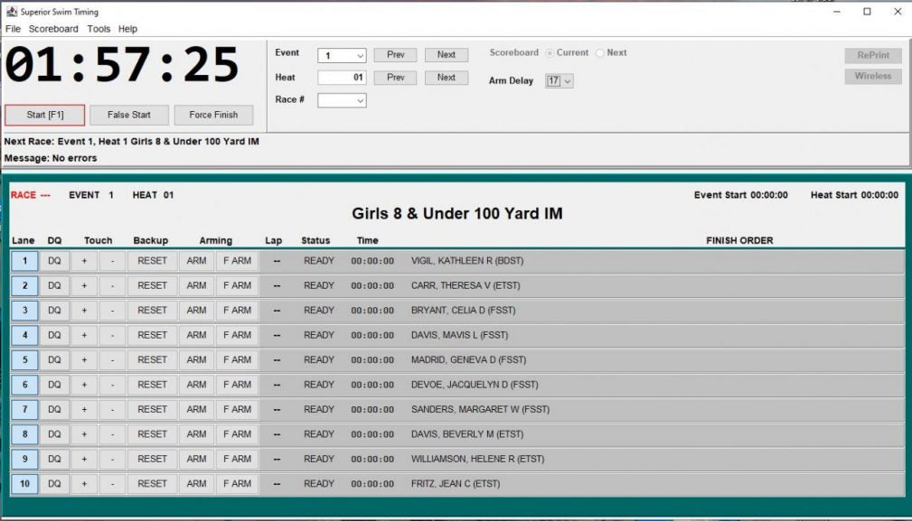Remove a touch for lane 5
The width and height of the screenshot is (912, 521).
112,360
